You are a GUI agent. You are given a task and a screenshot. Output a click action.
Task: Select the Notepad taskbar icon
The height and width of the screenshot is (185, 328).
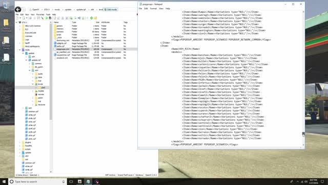[88, 181]
